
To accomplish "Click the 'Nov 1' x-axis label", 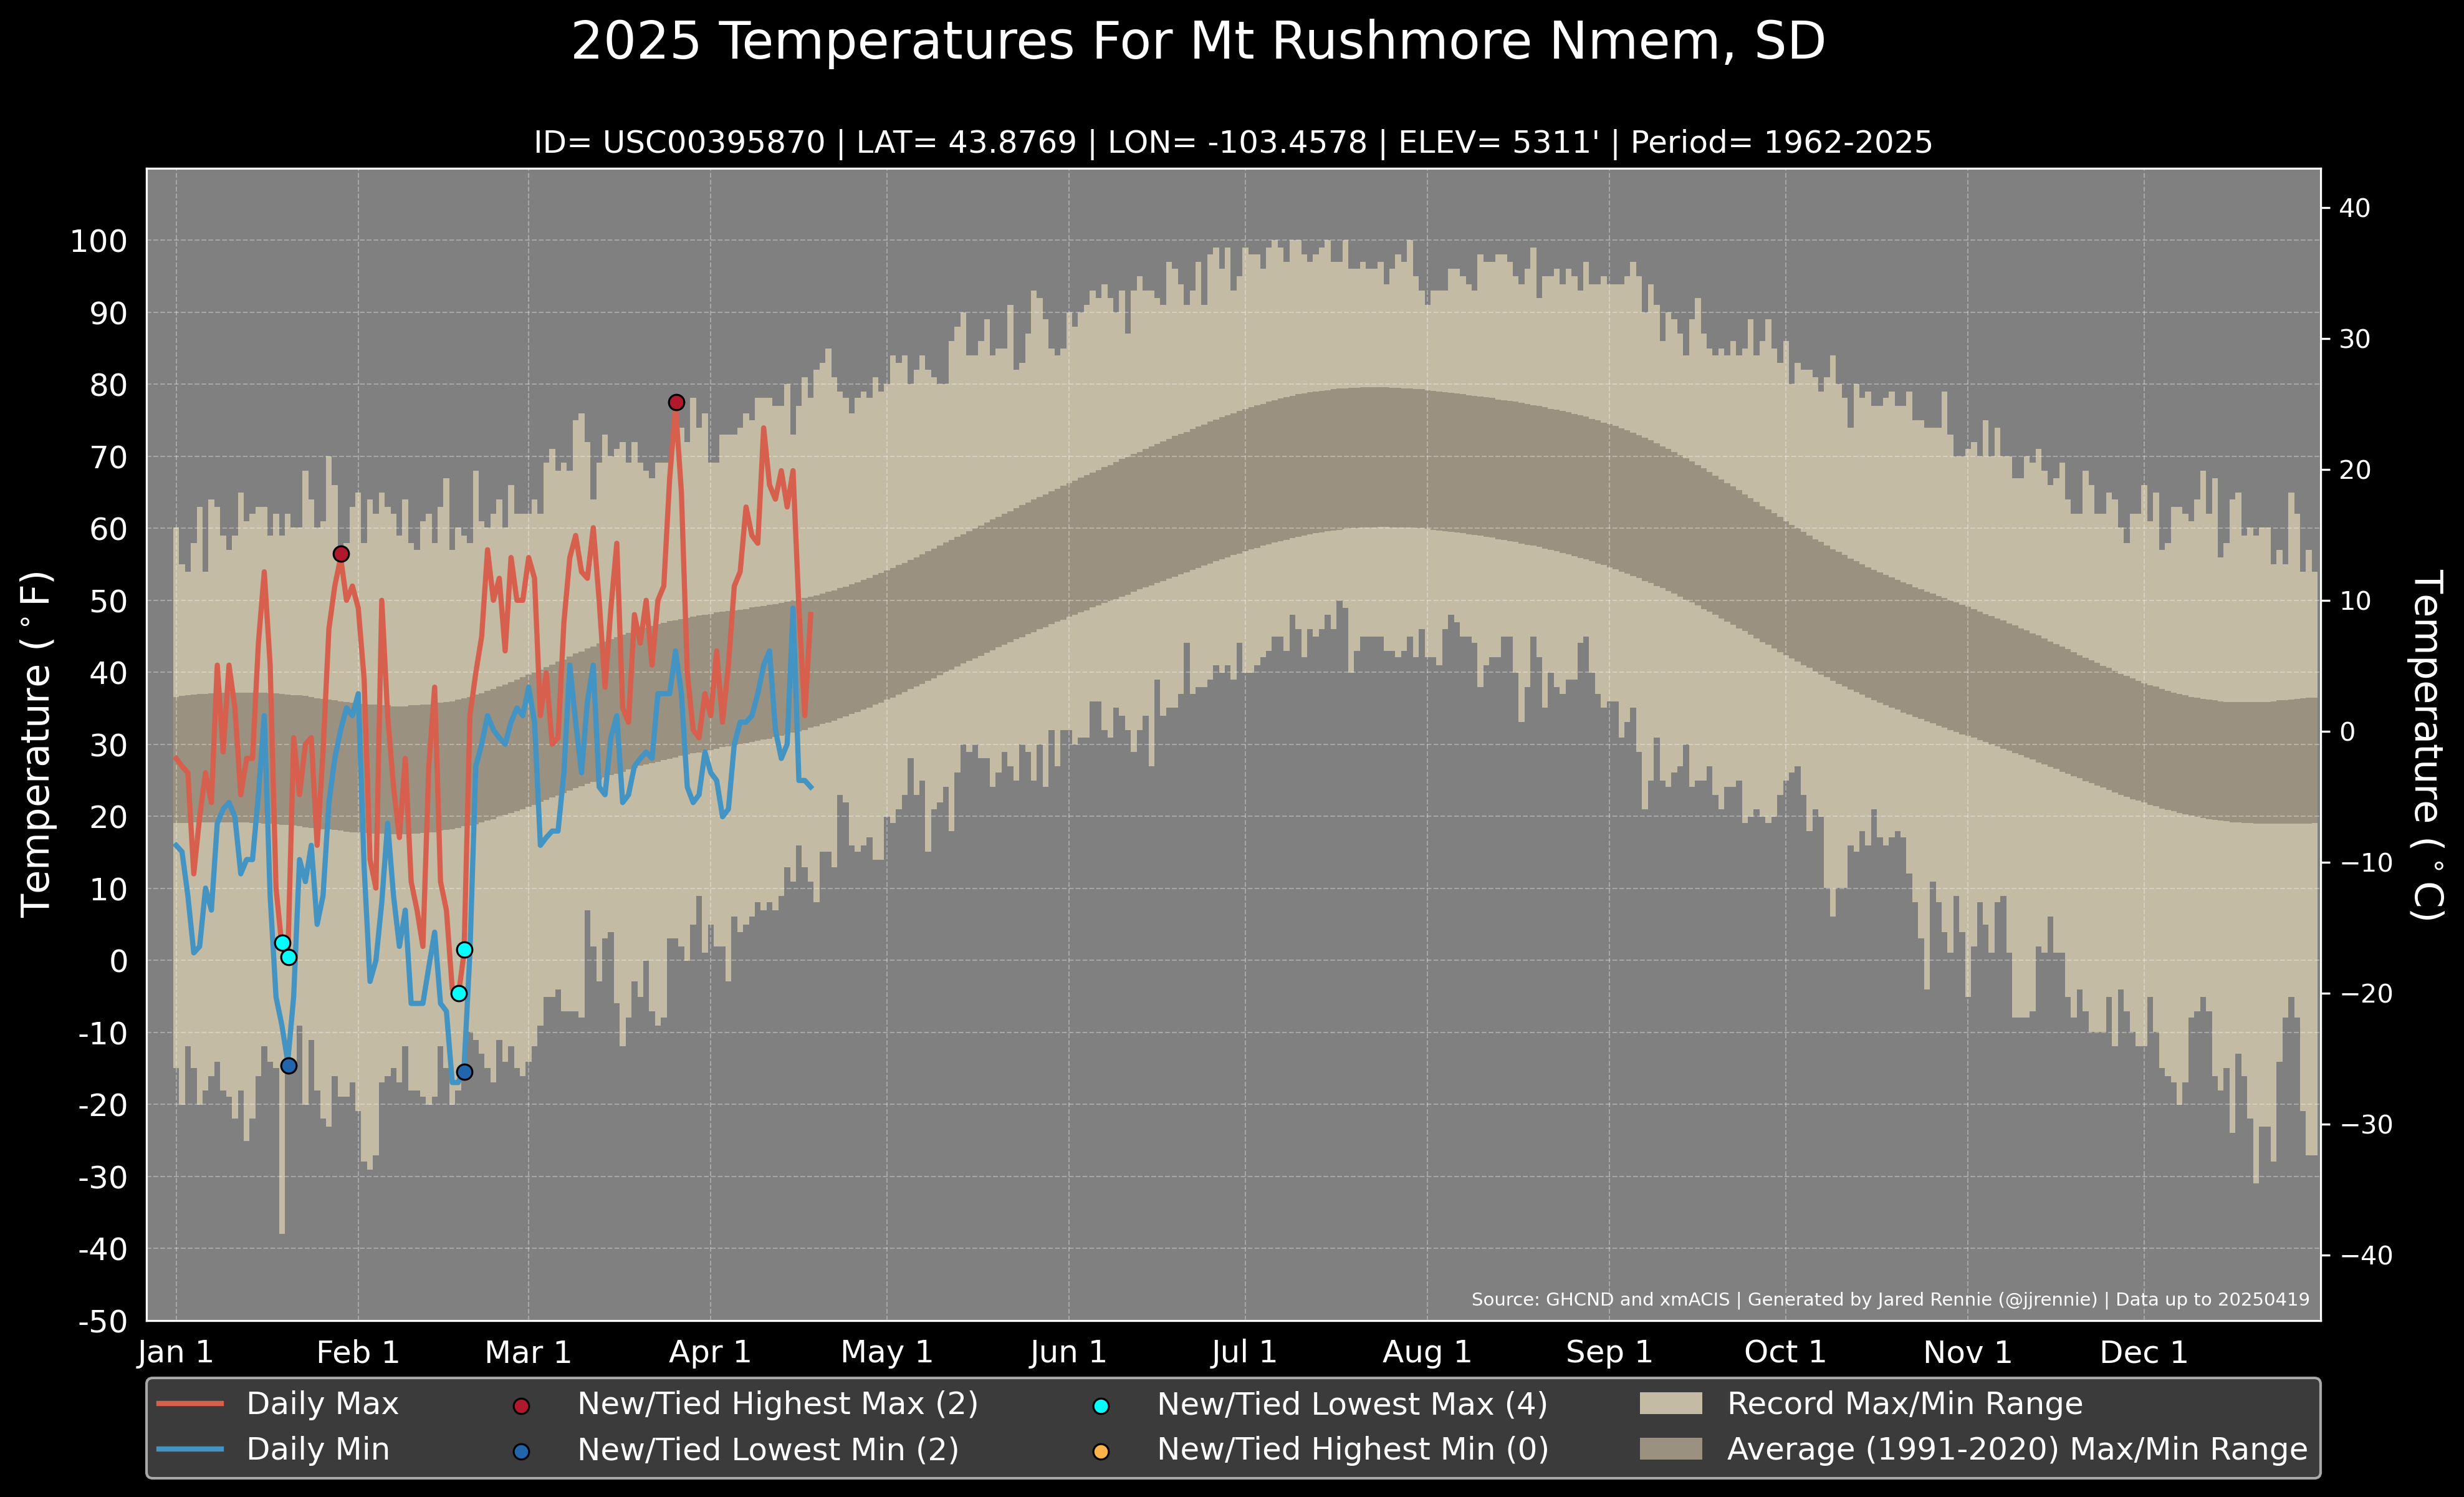I will pos(1968,1352).
